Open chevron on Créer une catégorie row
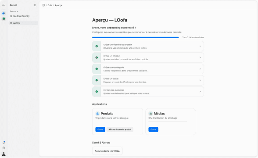 coord(200,69)
